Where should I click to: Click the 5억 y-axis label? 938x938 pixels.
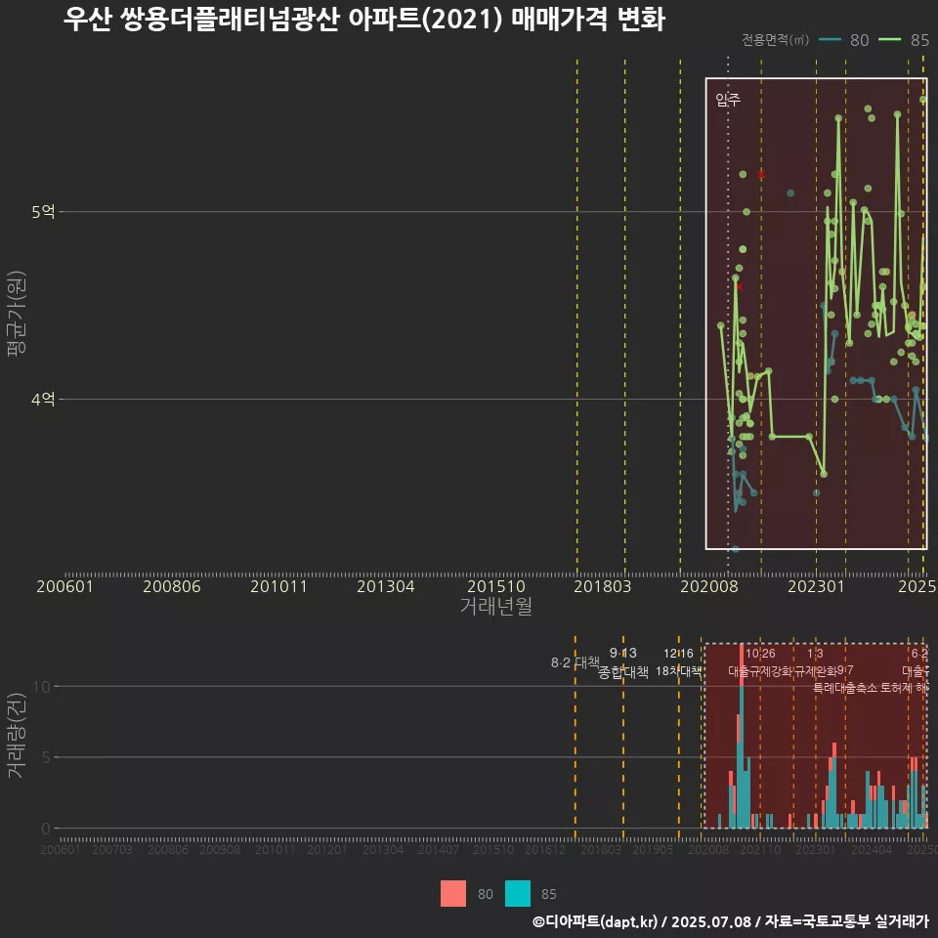[x=43, y=211]
